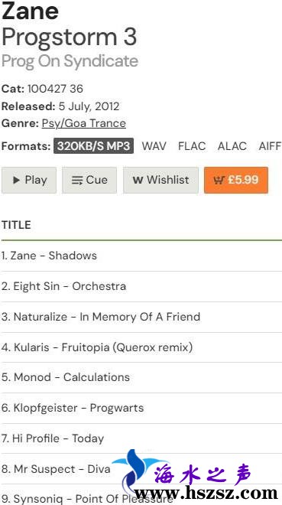The height and width of the screenshot is (505, 282).
Task: Buy release for £5.99 cart button
Action: tap(236, 180)
